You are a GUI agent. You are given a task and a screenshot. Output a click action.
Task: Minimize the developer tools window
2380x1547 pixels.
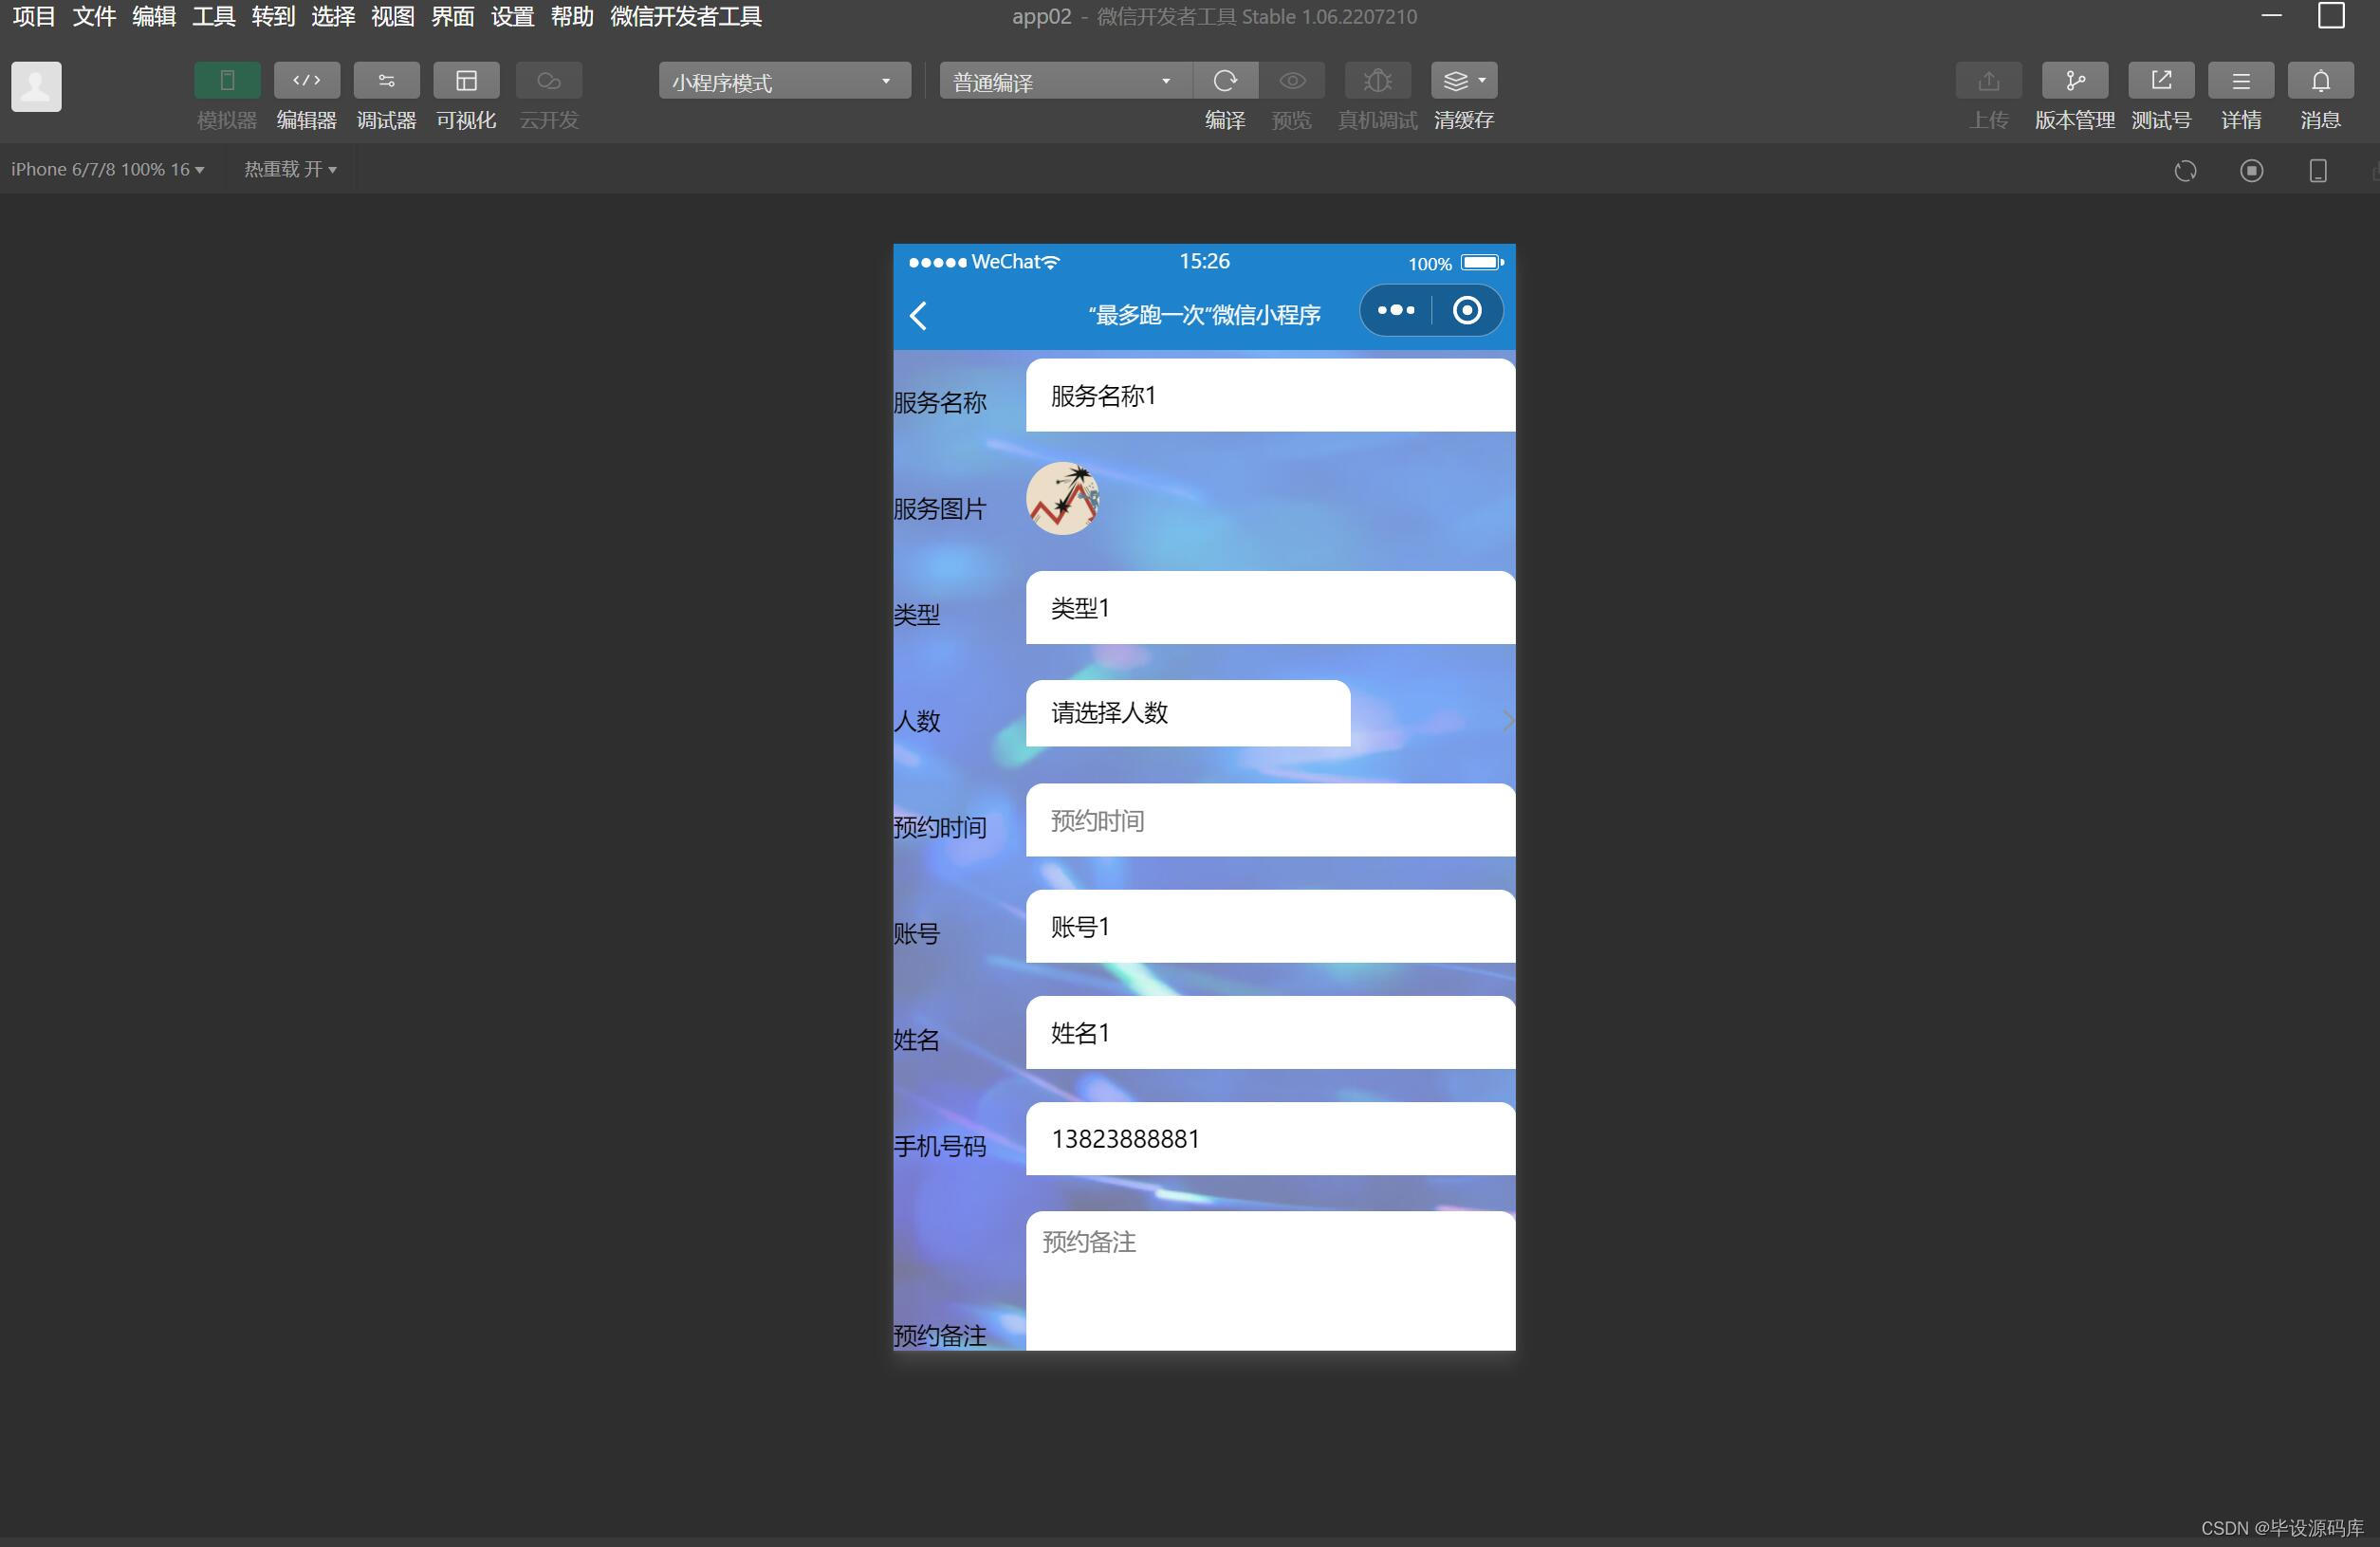tap(2271, 16)
